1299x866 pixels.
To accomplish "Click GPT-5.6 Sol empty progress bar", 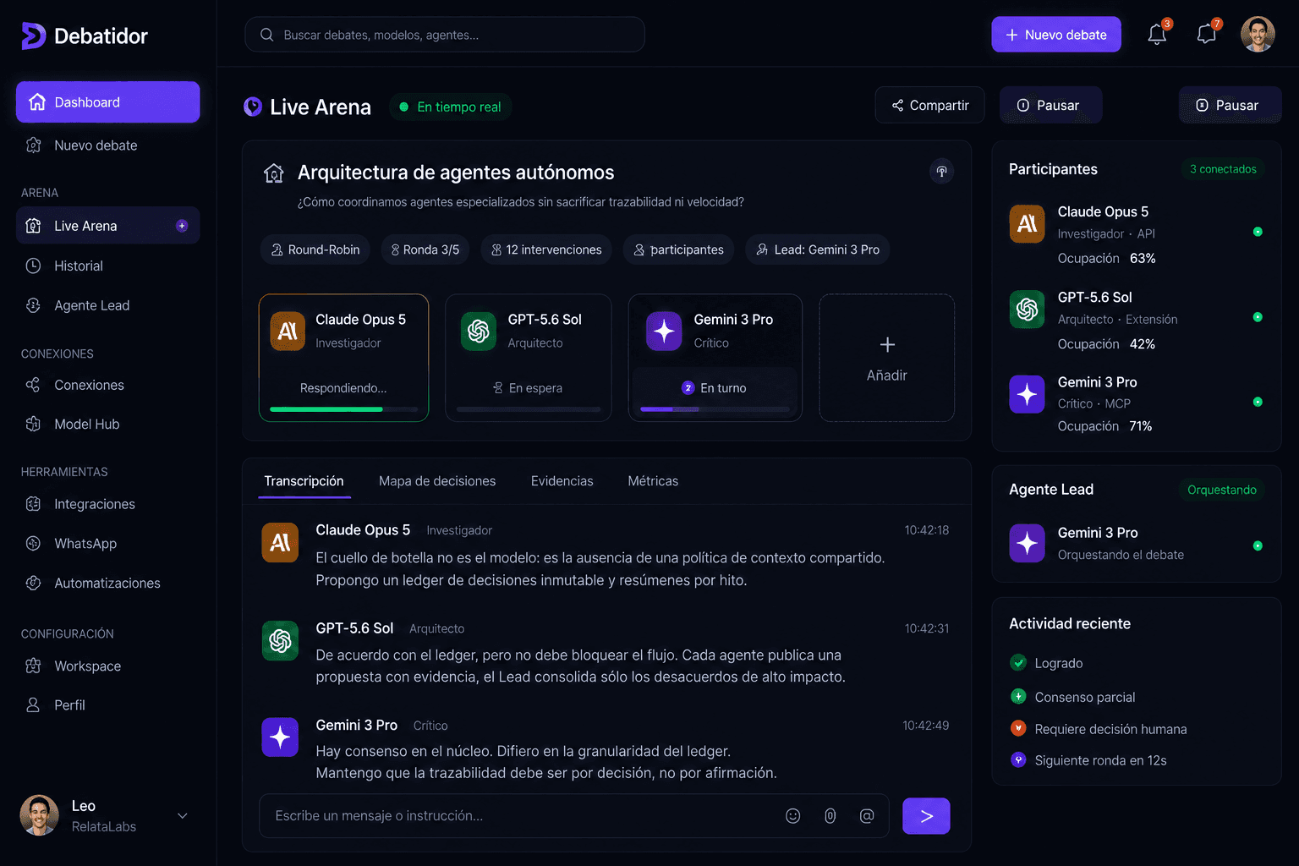I will click(x=529, y=409).
